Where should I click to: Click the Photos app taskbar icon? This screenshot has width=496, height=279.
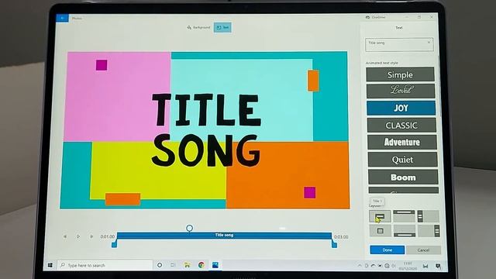(215, 265)
